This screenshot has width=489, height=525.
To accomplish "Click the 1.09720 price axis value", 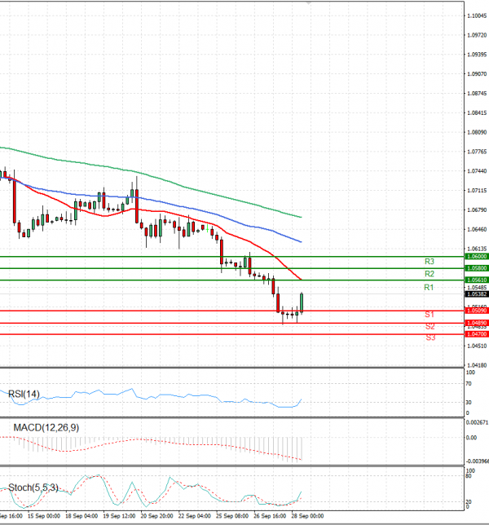I will (477, 35).
